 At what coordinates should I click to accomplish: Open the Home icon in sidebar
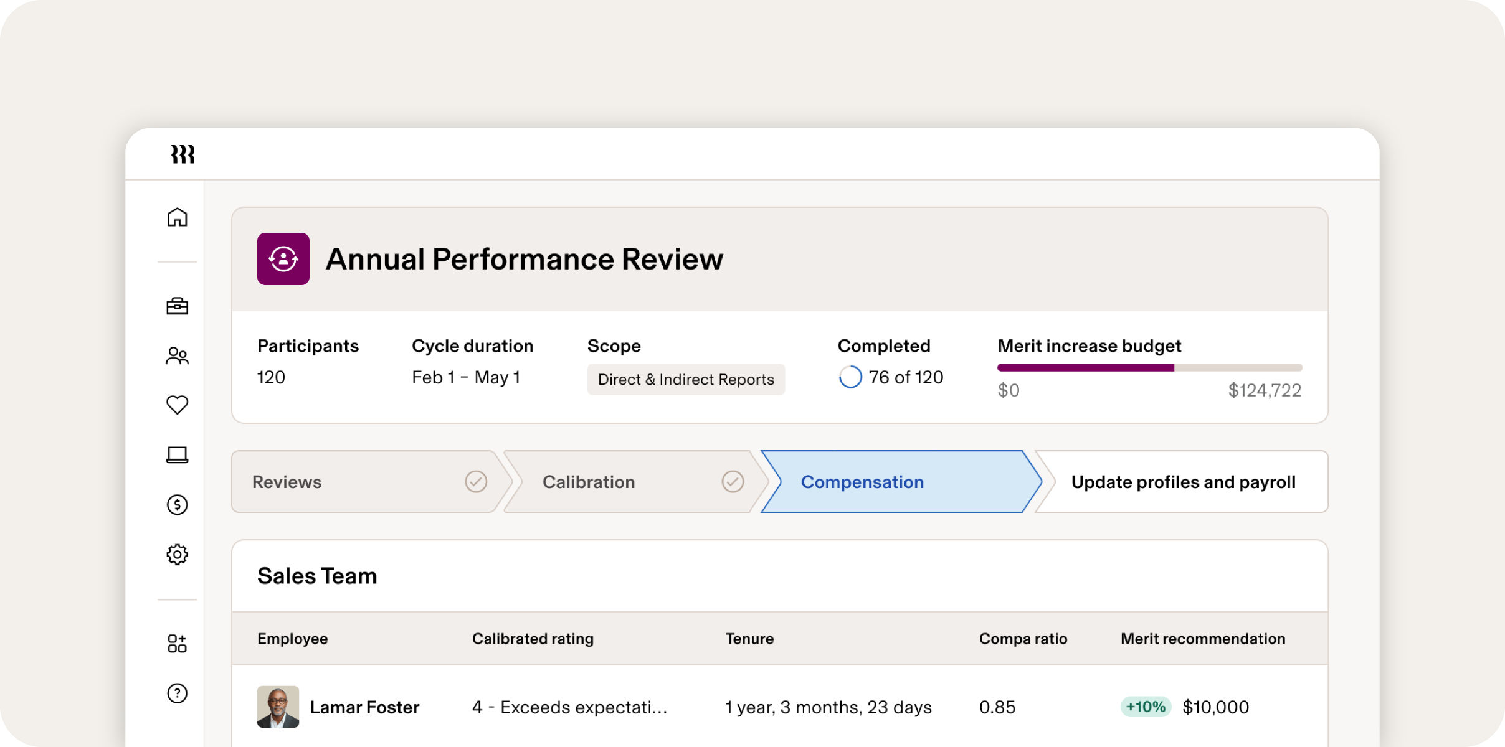[177, 217]
